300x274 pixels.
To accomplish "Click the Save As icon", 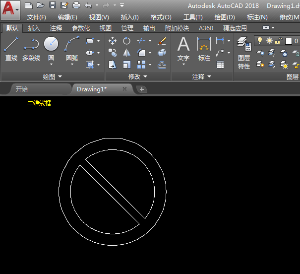I will coord(64,5).
